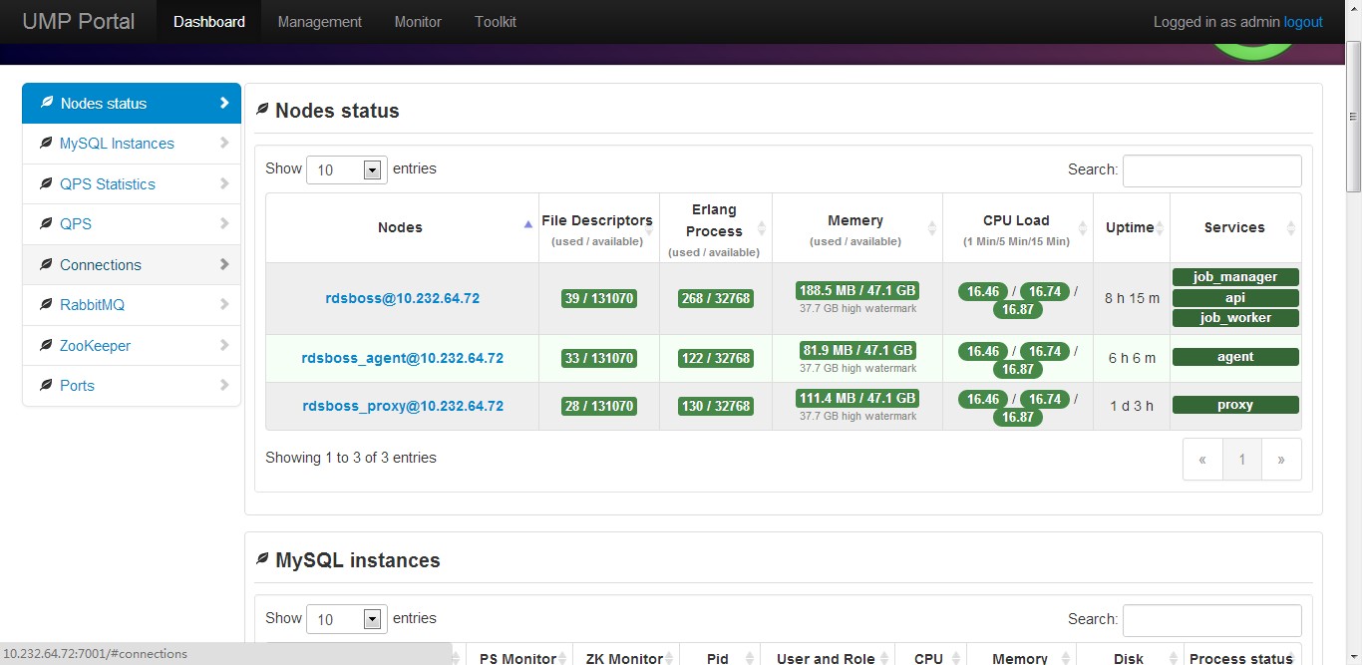Select page 1 in Nodes status pagination

click(1242, 460)
